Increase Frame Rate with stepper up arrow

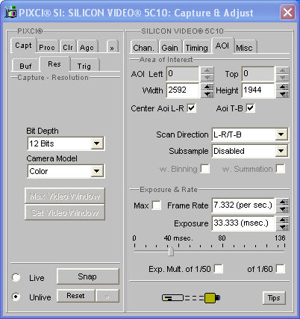click(x=284, y=202)
